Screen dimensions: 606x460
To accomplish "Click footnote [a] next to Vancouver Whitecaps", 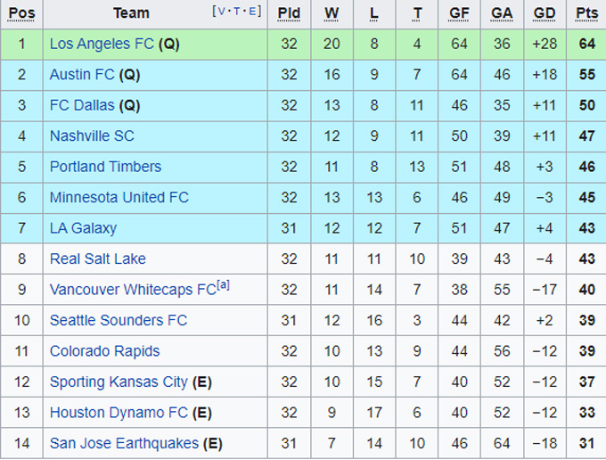I will coord(224,285).
